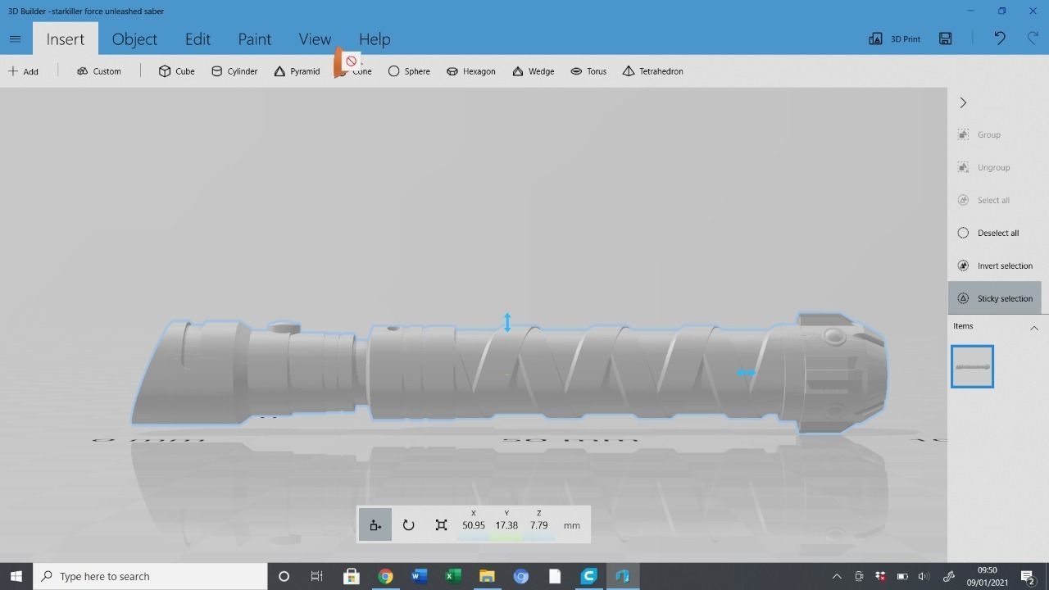Switch to 3D Builder in the taskbar
The width and height of the screenshot is (1049, 590).
pos(622,576)
